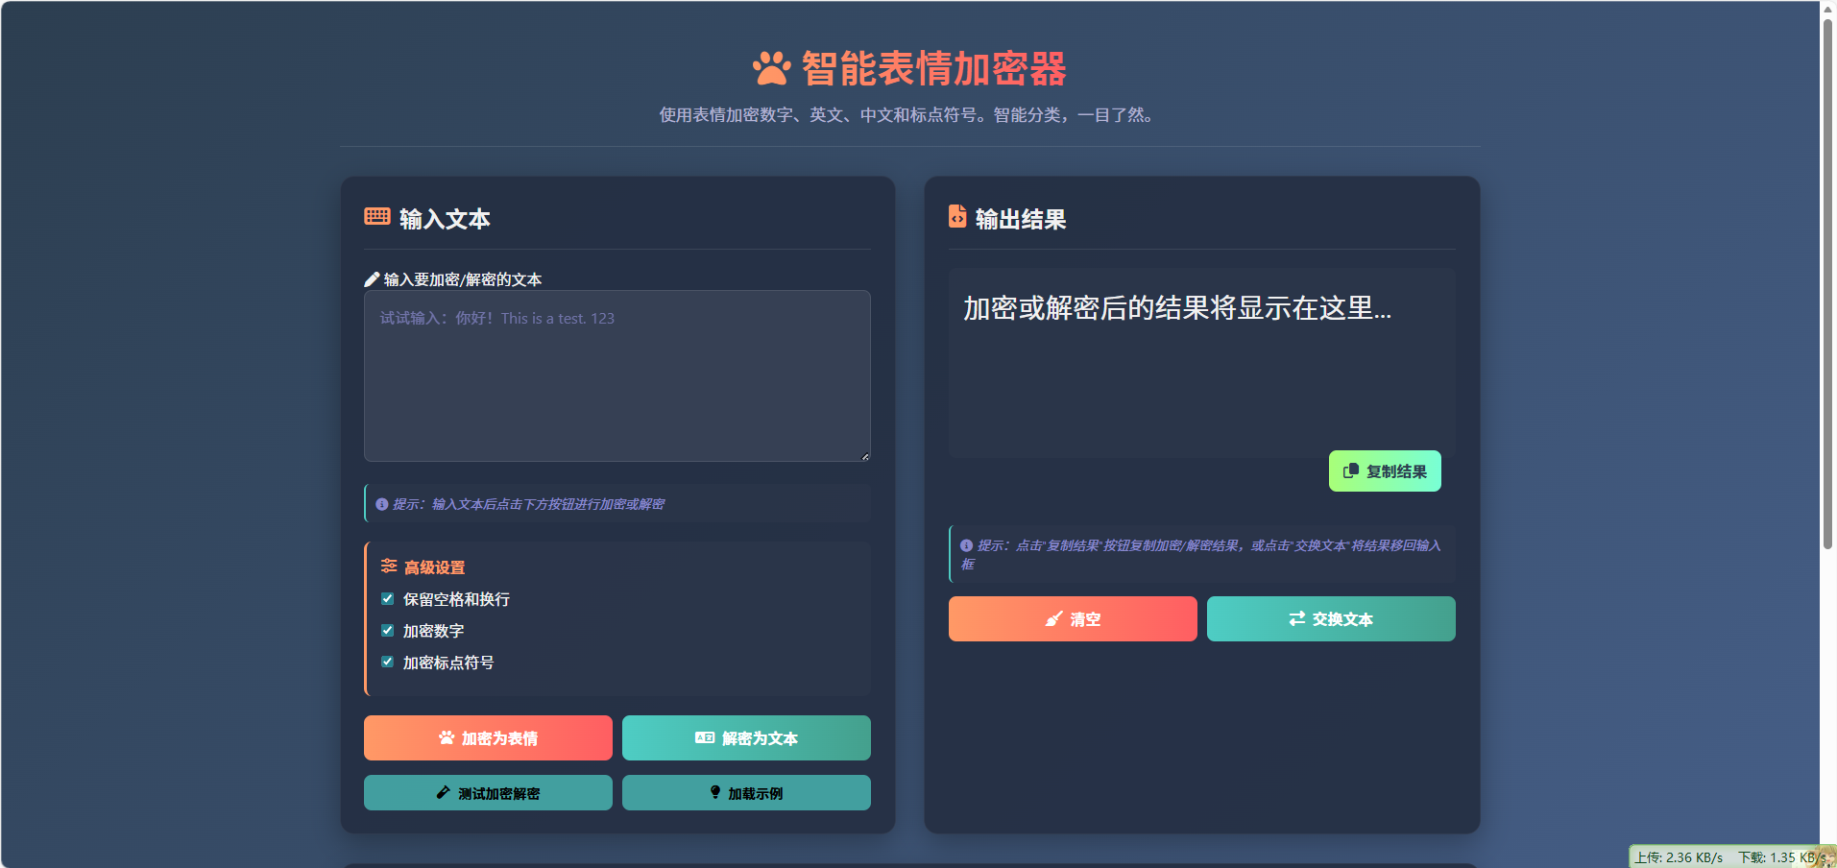Click the 复制结果 button
This screenshot has height=868, width=1837.
point(1385,470)
